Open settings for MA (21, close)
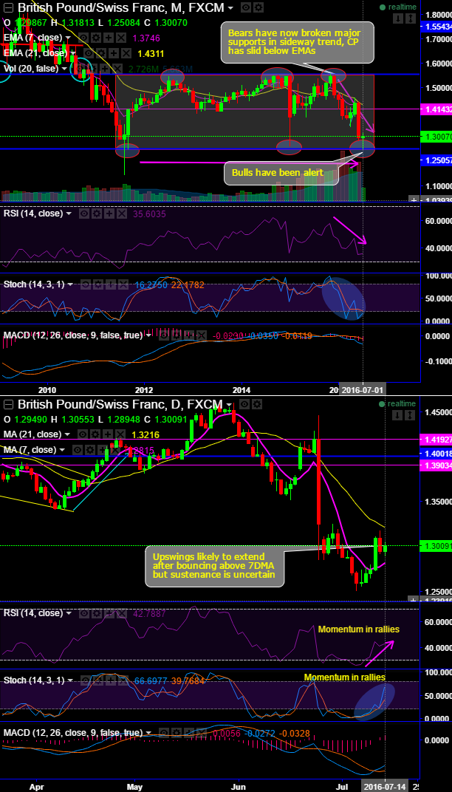452x792 pixels. coord(97,434)
